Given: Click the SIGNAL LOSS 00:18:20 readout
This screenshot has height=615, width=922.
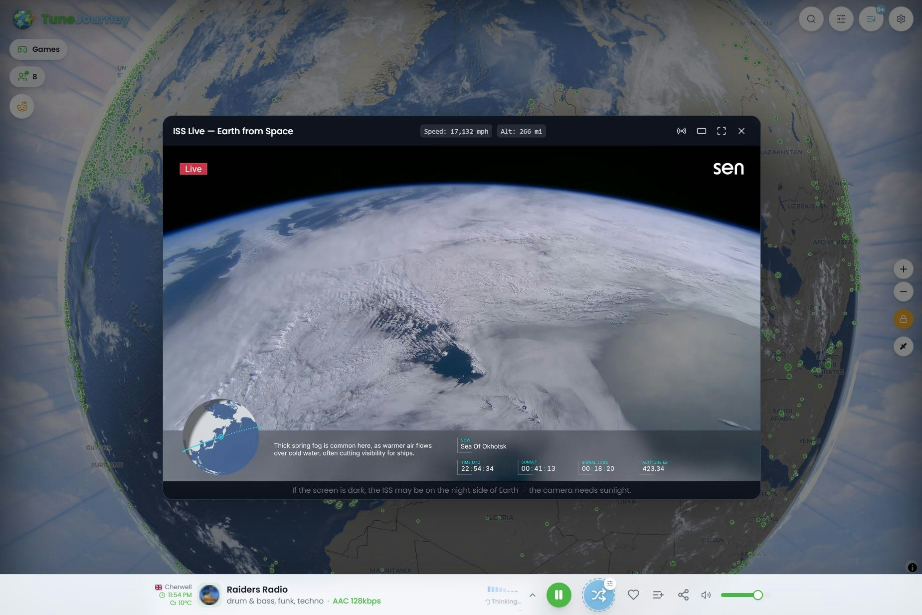Looking at the screenshot, I should pos(598,467).
